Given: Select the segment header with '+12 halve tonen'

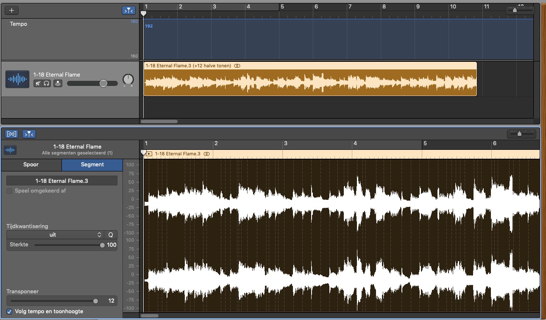Looking at the screenshot, I should coord(310,66).
